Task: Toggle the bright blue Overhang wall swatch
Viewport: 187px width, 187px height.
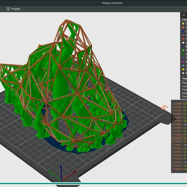Action: tap(183, 31)
